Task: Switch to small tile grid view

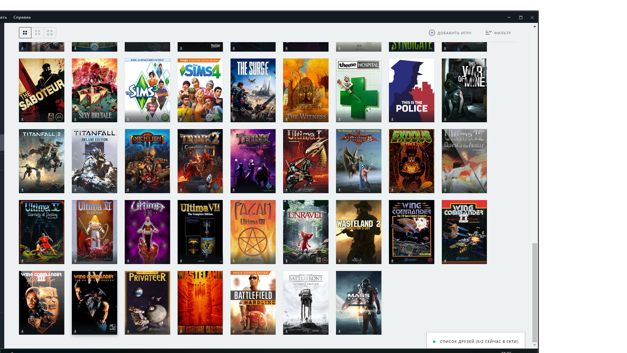Action: click(25, 33)
